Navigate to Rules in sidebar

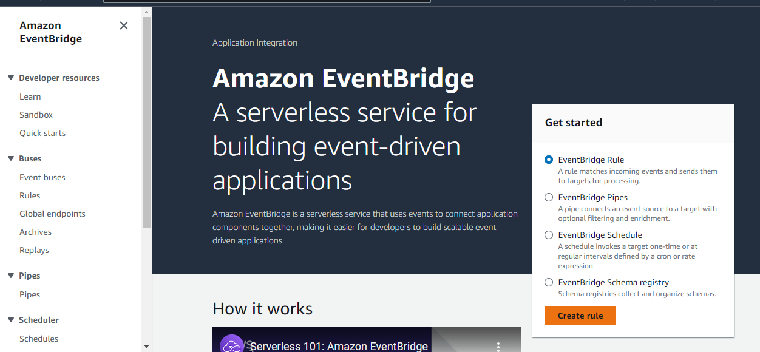(x=30, y=195)
